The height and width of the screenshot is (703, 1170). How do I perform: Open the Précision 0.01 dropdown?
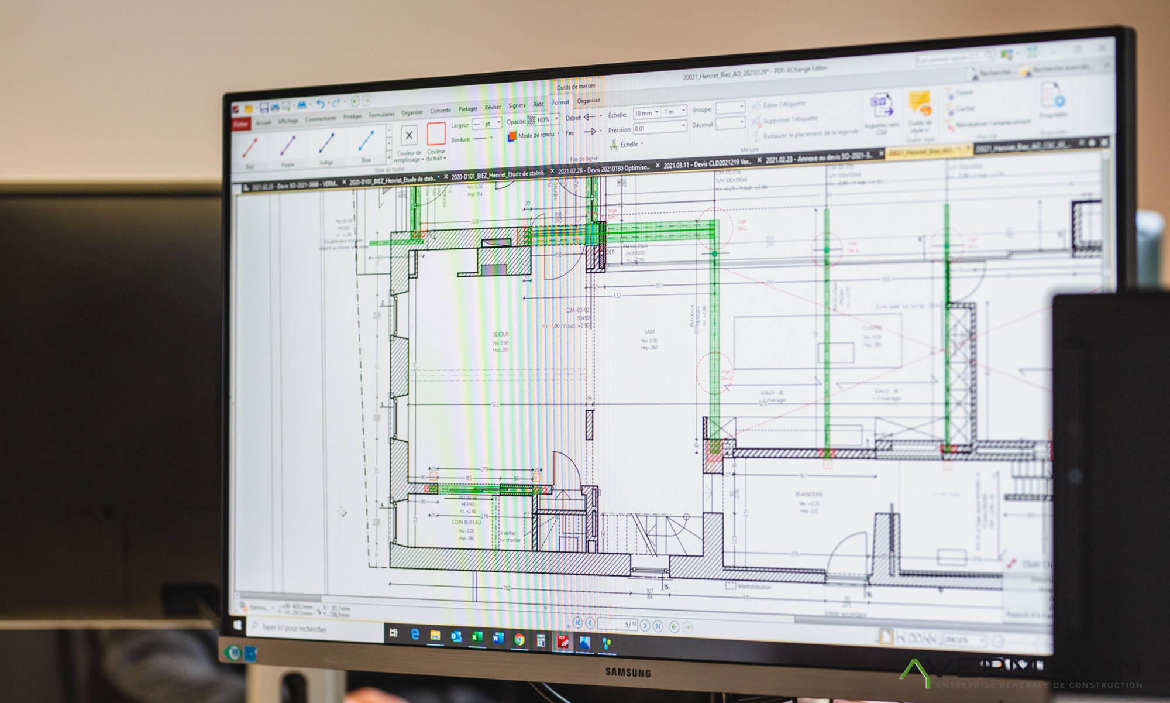tap(683, 126)
